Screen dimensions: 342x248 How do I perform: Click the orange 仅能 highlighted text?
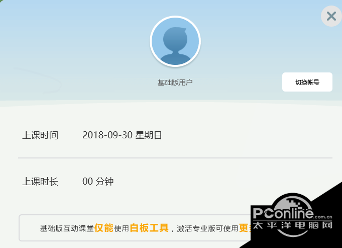[x=104, y=228]
